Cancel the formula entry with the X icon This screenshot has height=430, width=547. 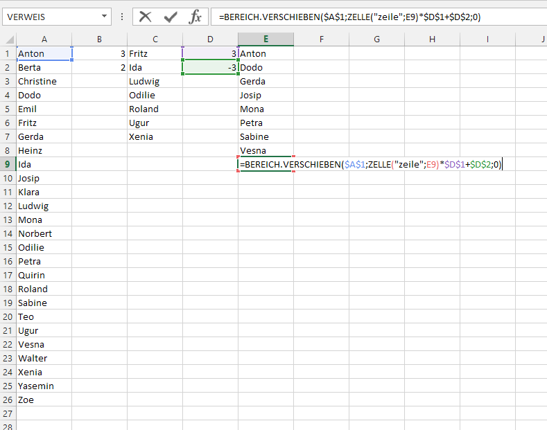[x=145, y=17]
